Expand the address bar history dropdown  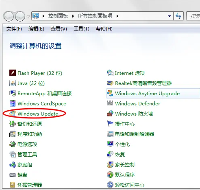169,16
